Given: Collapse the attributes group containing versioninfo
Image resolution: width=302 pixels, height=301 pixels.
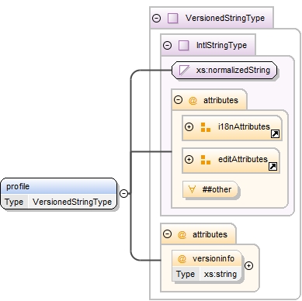Looking at the screenshot, I should [167, 234].
